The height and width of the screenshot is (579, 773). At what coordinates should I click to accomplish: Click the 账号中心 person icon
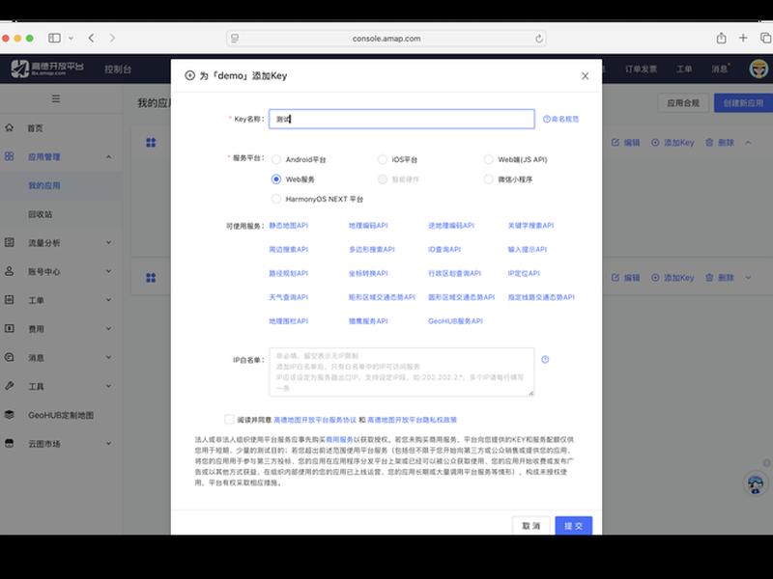pos(10,271)
